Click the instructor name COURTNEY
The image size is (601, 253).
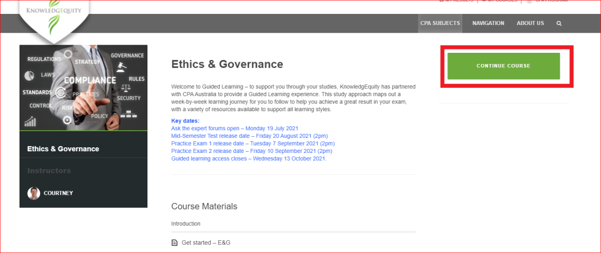click(58, 194)
